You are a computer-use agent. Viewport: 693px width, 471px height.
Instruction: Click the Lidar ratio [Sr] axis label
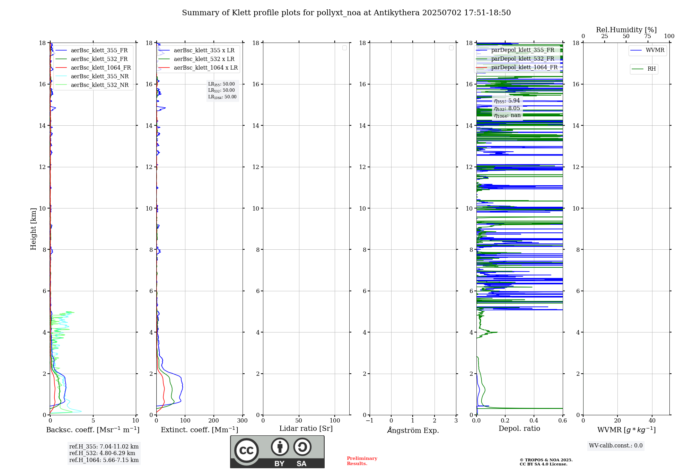306,429
